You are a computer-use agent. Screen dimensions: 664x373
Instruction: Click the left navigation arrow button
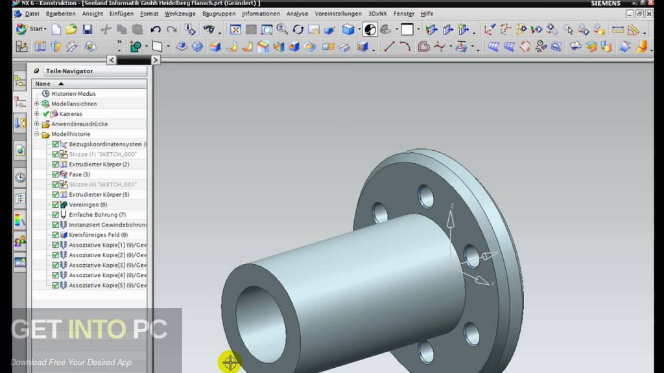[112, 60]
